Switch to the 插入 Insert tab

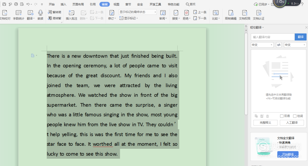tap(63, 4)
